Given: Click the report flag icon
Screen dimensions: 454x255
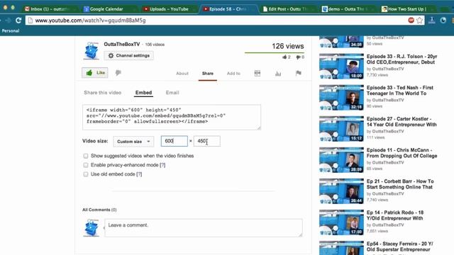Looking at the screenshot, I should coord(299,73).
